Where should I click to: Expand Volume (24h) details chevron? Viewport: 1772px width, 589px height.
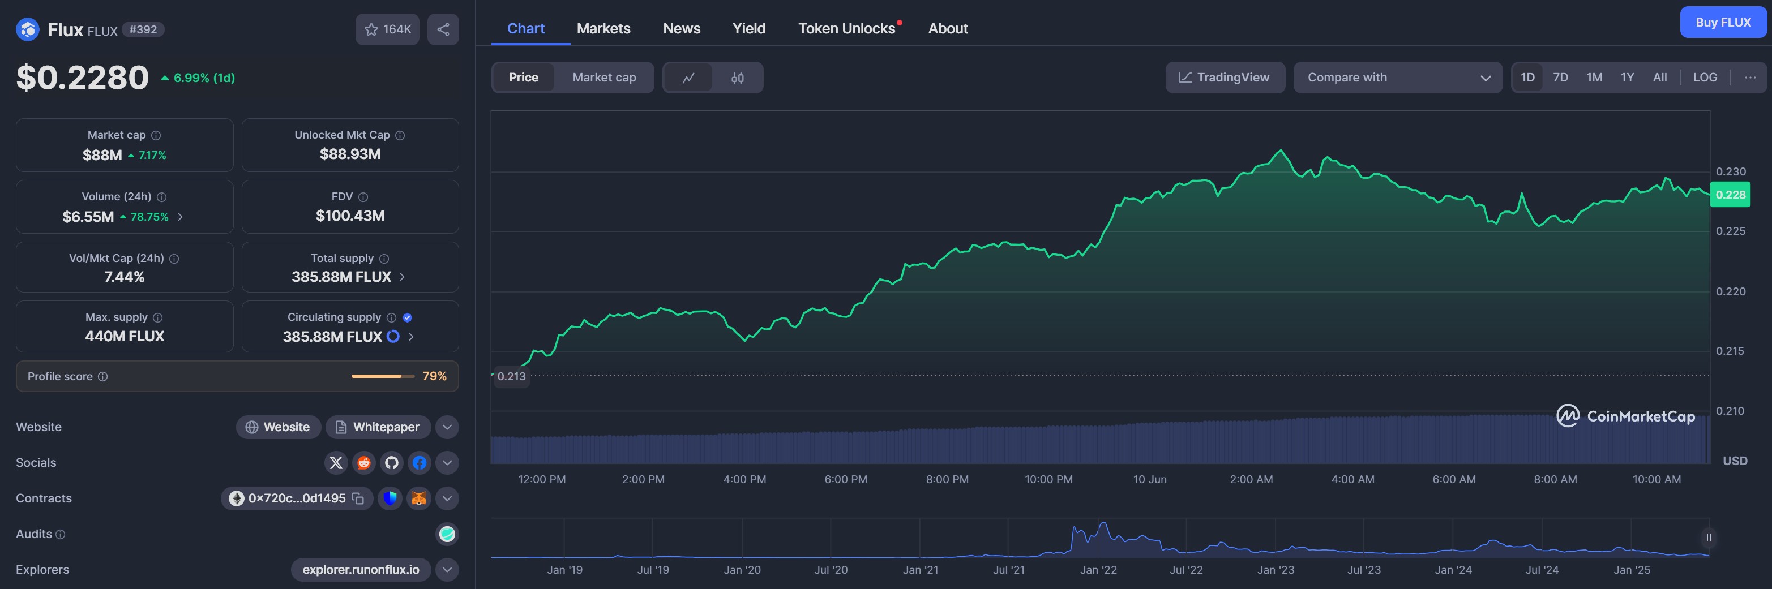[180, 217]
